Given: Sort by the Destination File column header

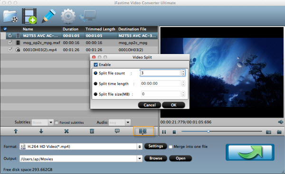Looking at the screenshot, I should click(133, 29).
